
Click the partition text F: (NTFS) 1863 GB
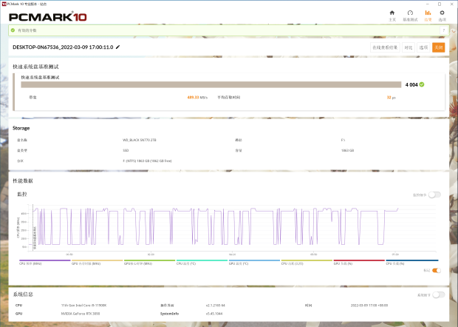tap(147, 161)
